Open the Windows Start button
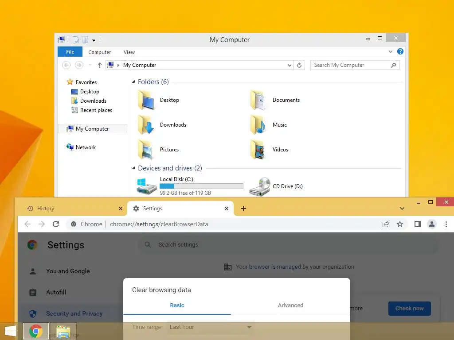The width and height of the screenshot is (454, 340). (11, 331)
